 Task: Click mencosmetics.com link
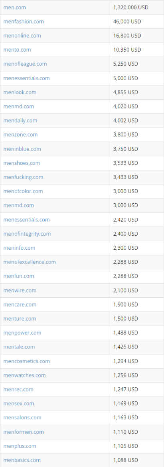pyautogui.click(x=26, y=361)
